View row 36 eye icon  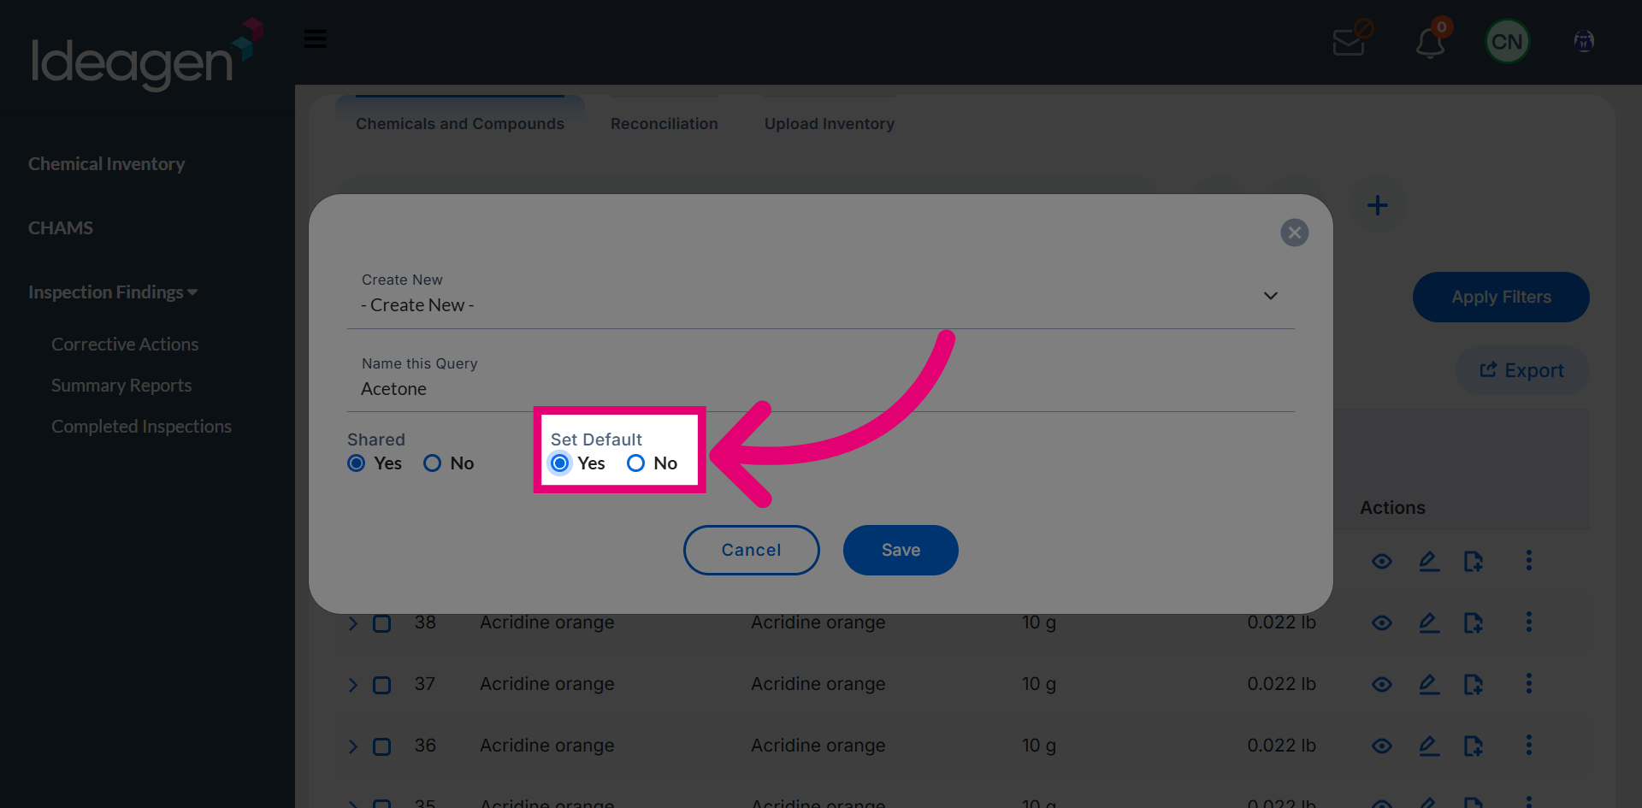point(1382,746)
